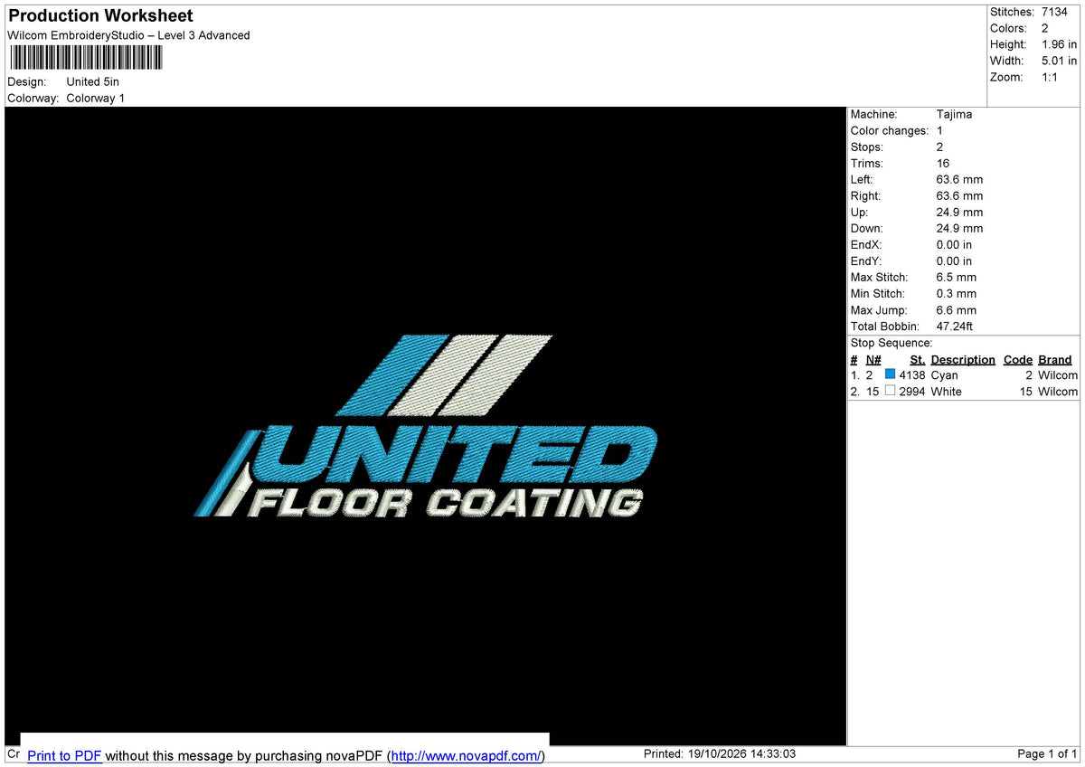Select the Wilcom brand in the White row
Viewport: 1085px width, 767px height.
coord(1058,392)
